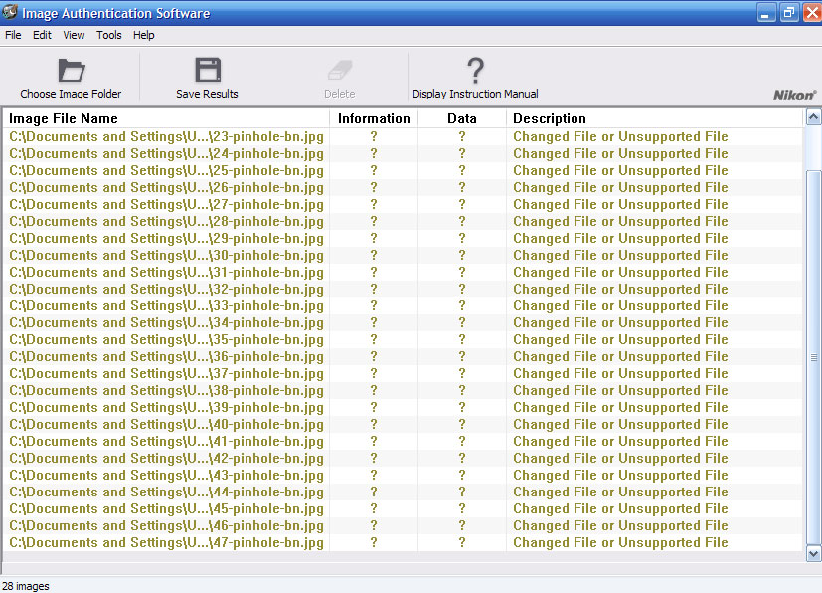
Task: Select the 47-pinhole-bn.jpg file entry
Action: tap(167, 543)
